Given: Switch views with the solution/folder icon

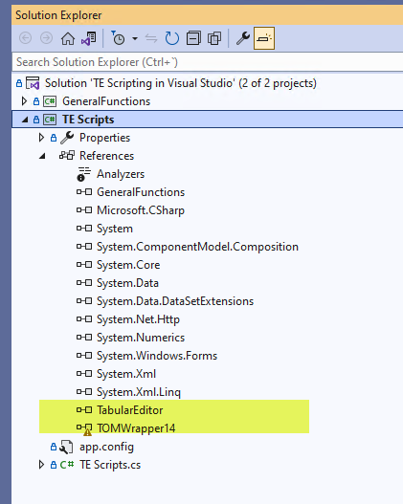Looking at the screenshot, I should tap(89, 38).
